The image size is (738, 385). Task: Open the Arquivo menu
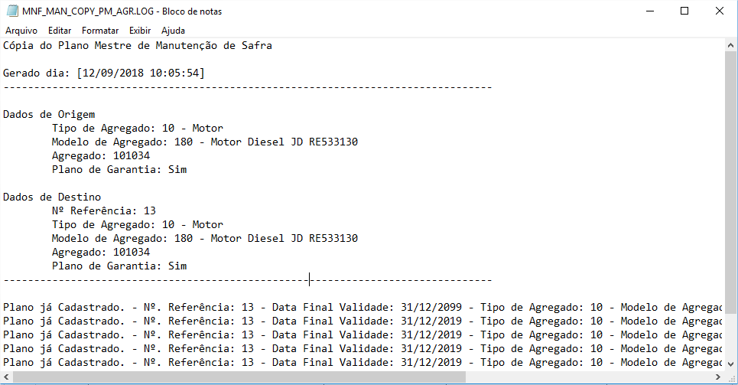coord(21,31)
